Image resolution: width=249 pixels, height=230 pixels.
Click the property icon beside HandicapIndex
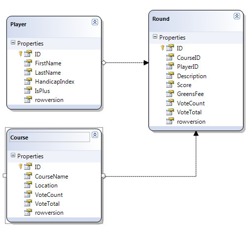28,81
